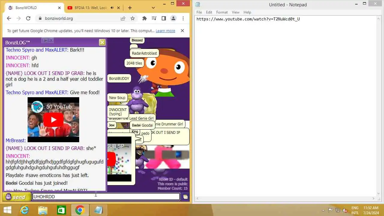Screen dimensions: 384x216
Task: Click the send button
Action: coord(17,197)
